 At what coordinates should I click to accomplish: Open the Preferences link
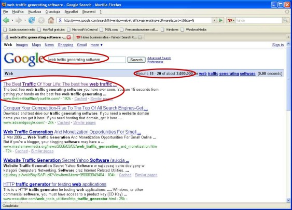pyautogui.click(x=155, y=62)
